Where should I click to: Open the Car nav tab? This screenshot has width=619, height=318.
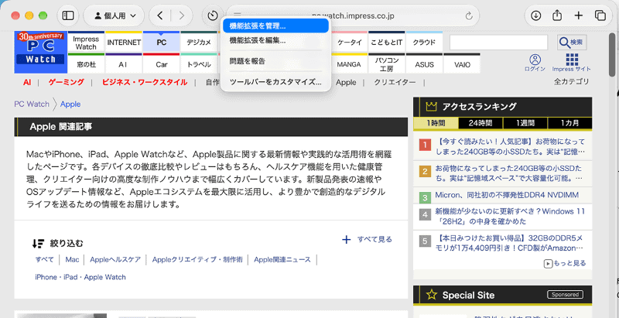coord(162,64)
